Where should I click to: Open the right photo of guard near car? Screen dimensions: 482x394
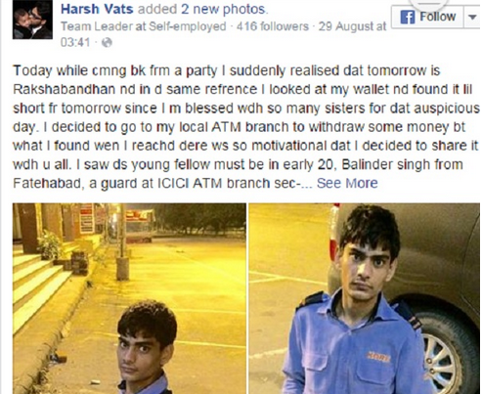365,298
